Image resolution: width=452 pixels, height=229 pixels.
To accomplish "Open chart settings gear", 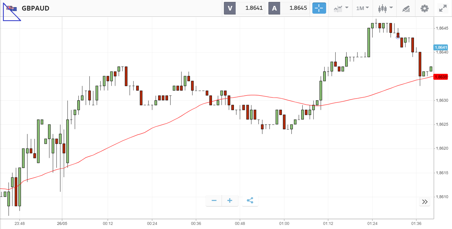I will coord(424,8).
